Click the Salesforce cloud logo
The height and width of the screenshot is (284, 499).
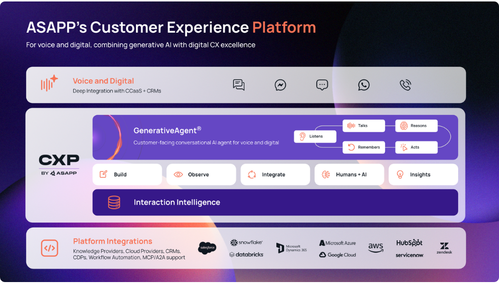coord(207,248)
